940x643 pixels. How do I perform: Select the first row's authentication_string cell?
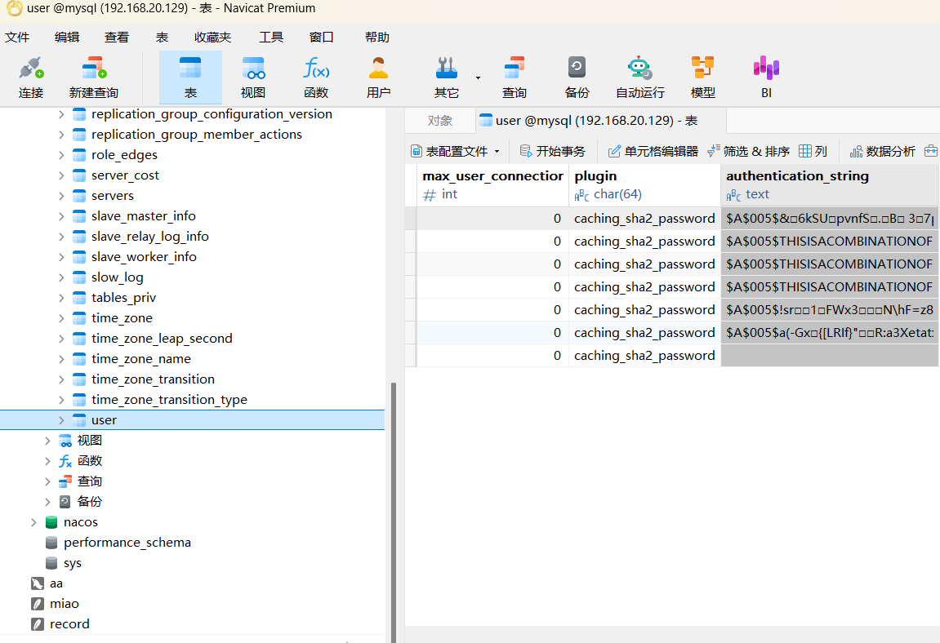pyautogui.click(x=830, y=219)
